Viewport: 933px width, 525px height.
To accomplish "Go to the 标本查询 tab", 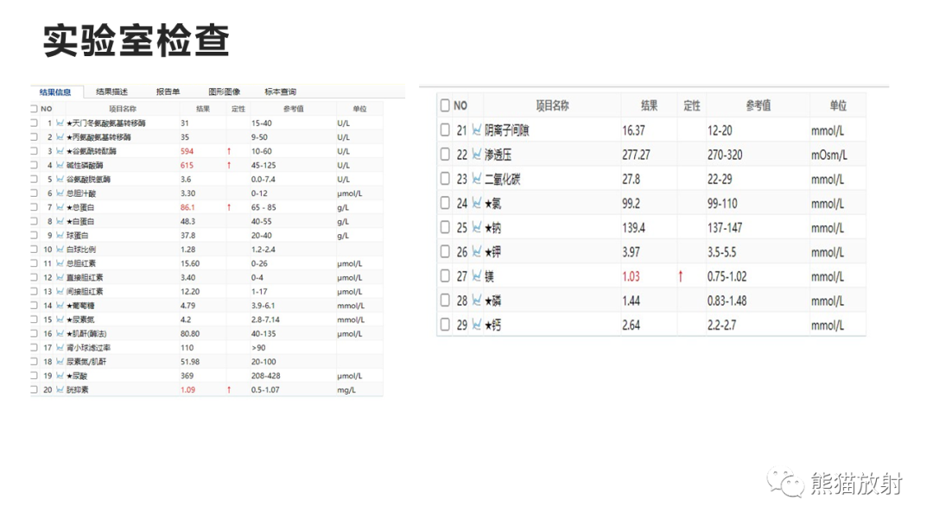I will (280, 92).
